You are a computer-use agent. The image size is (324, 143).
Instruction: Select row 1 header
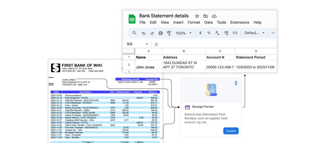pos(129,57)
